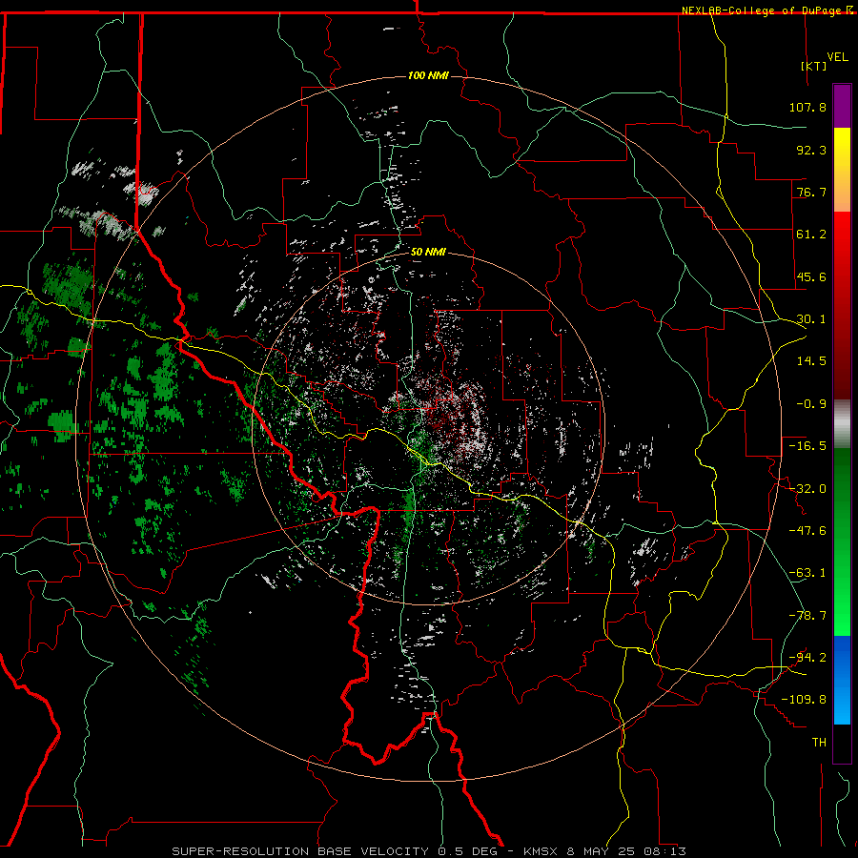The width and height of the screenshot is (858, 858).
Task: Select the 14.5 scale value
Action: coord(811,361)
